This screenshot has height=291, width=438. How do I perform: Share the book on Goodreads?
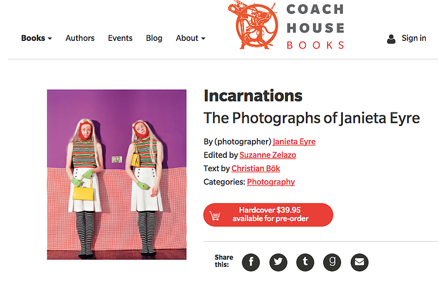coord(332,262)
